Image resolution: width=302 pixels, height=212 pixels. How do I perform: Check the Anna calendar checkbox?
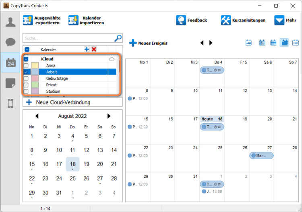[x=26, y=66]
